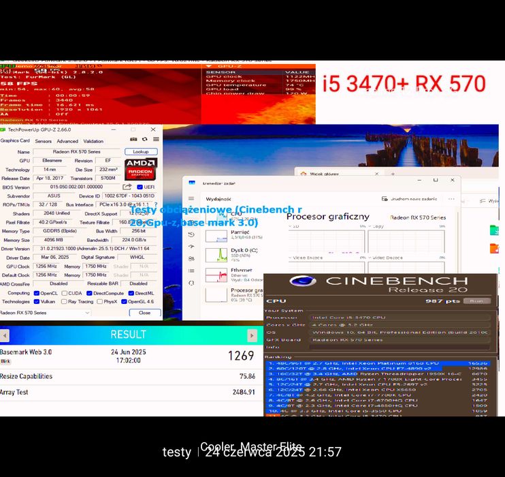This screenshot has height=477, width=505.
Task: Toggle the DirectCompute checkbox
Action: [89, 293]
